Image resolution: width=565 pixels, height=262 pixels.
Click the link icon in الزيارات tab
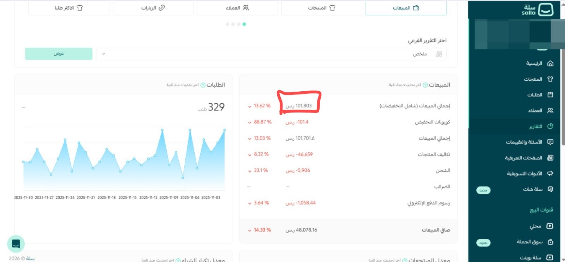coord(162,8)
